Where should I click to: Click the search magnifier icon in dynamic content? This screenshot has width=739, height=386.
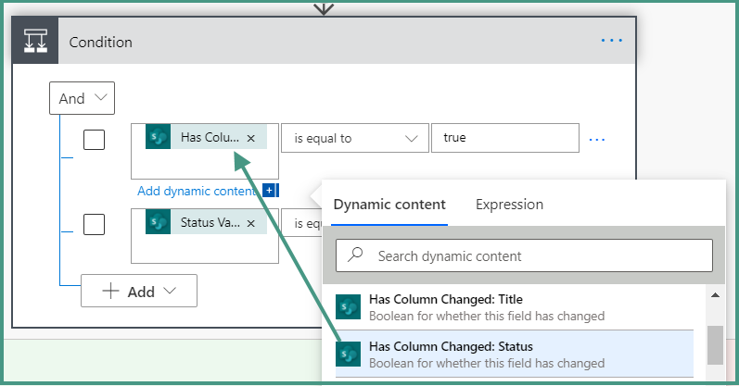click(x=355, y=255)
